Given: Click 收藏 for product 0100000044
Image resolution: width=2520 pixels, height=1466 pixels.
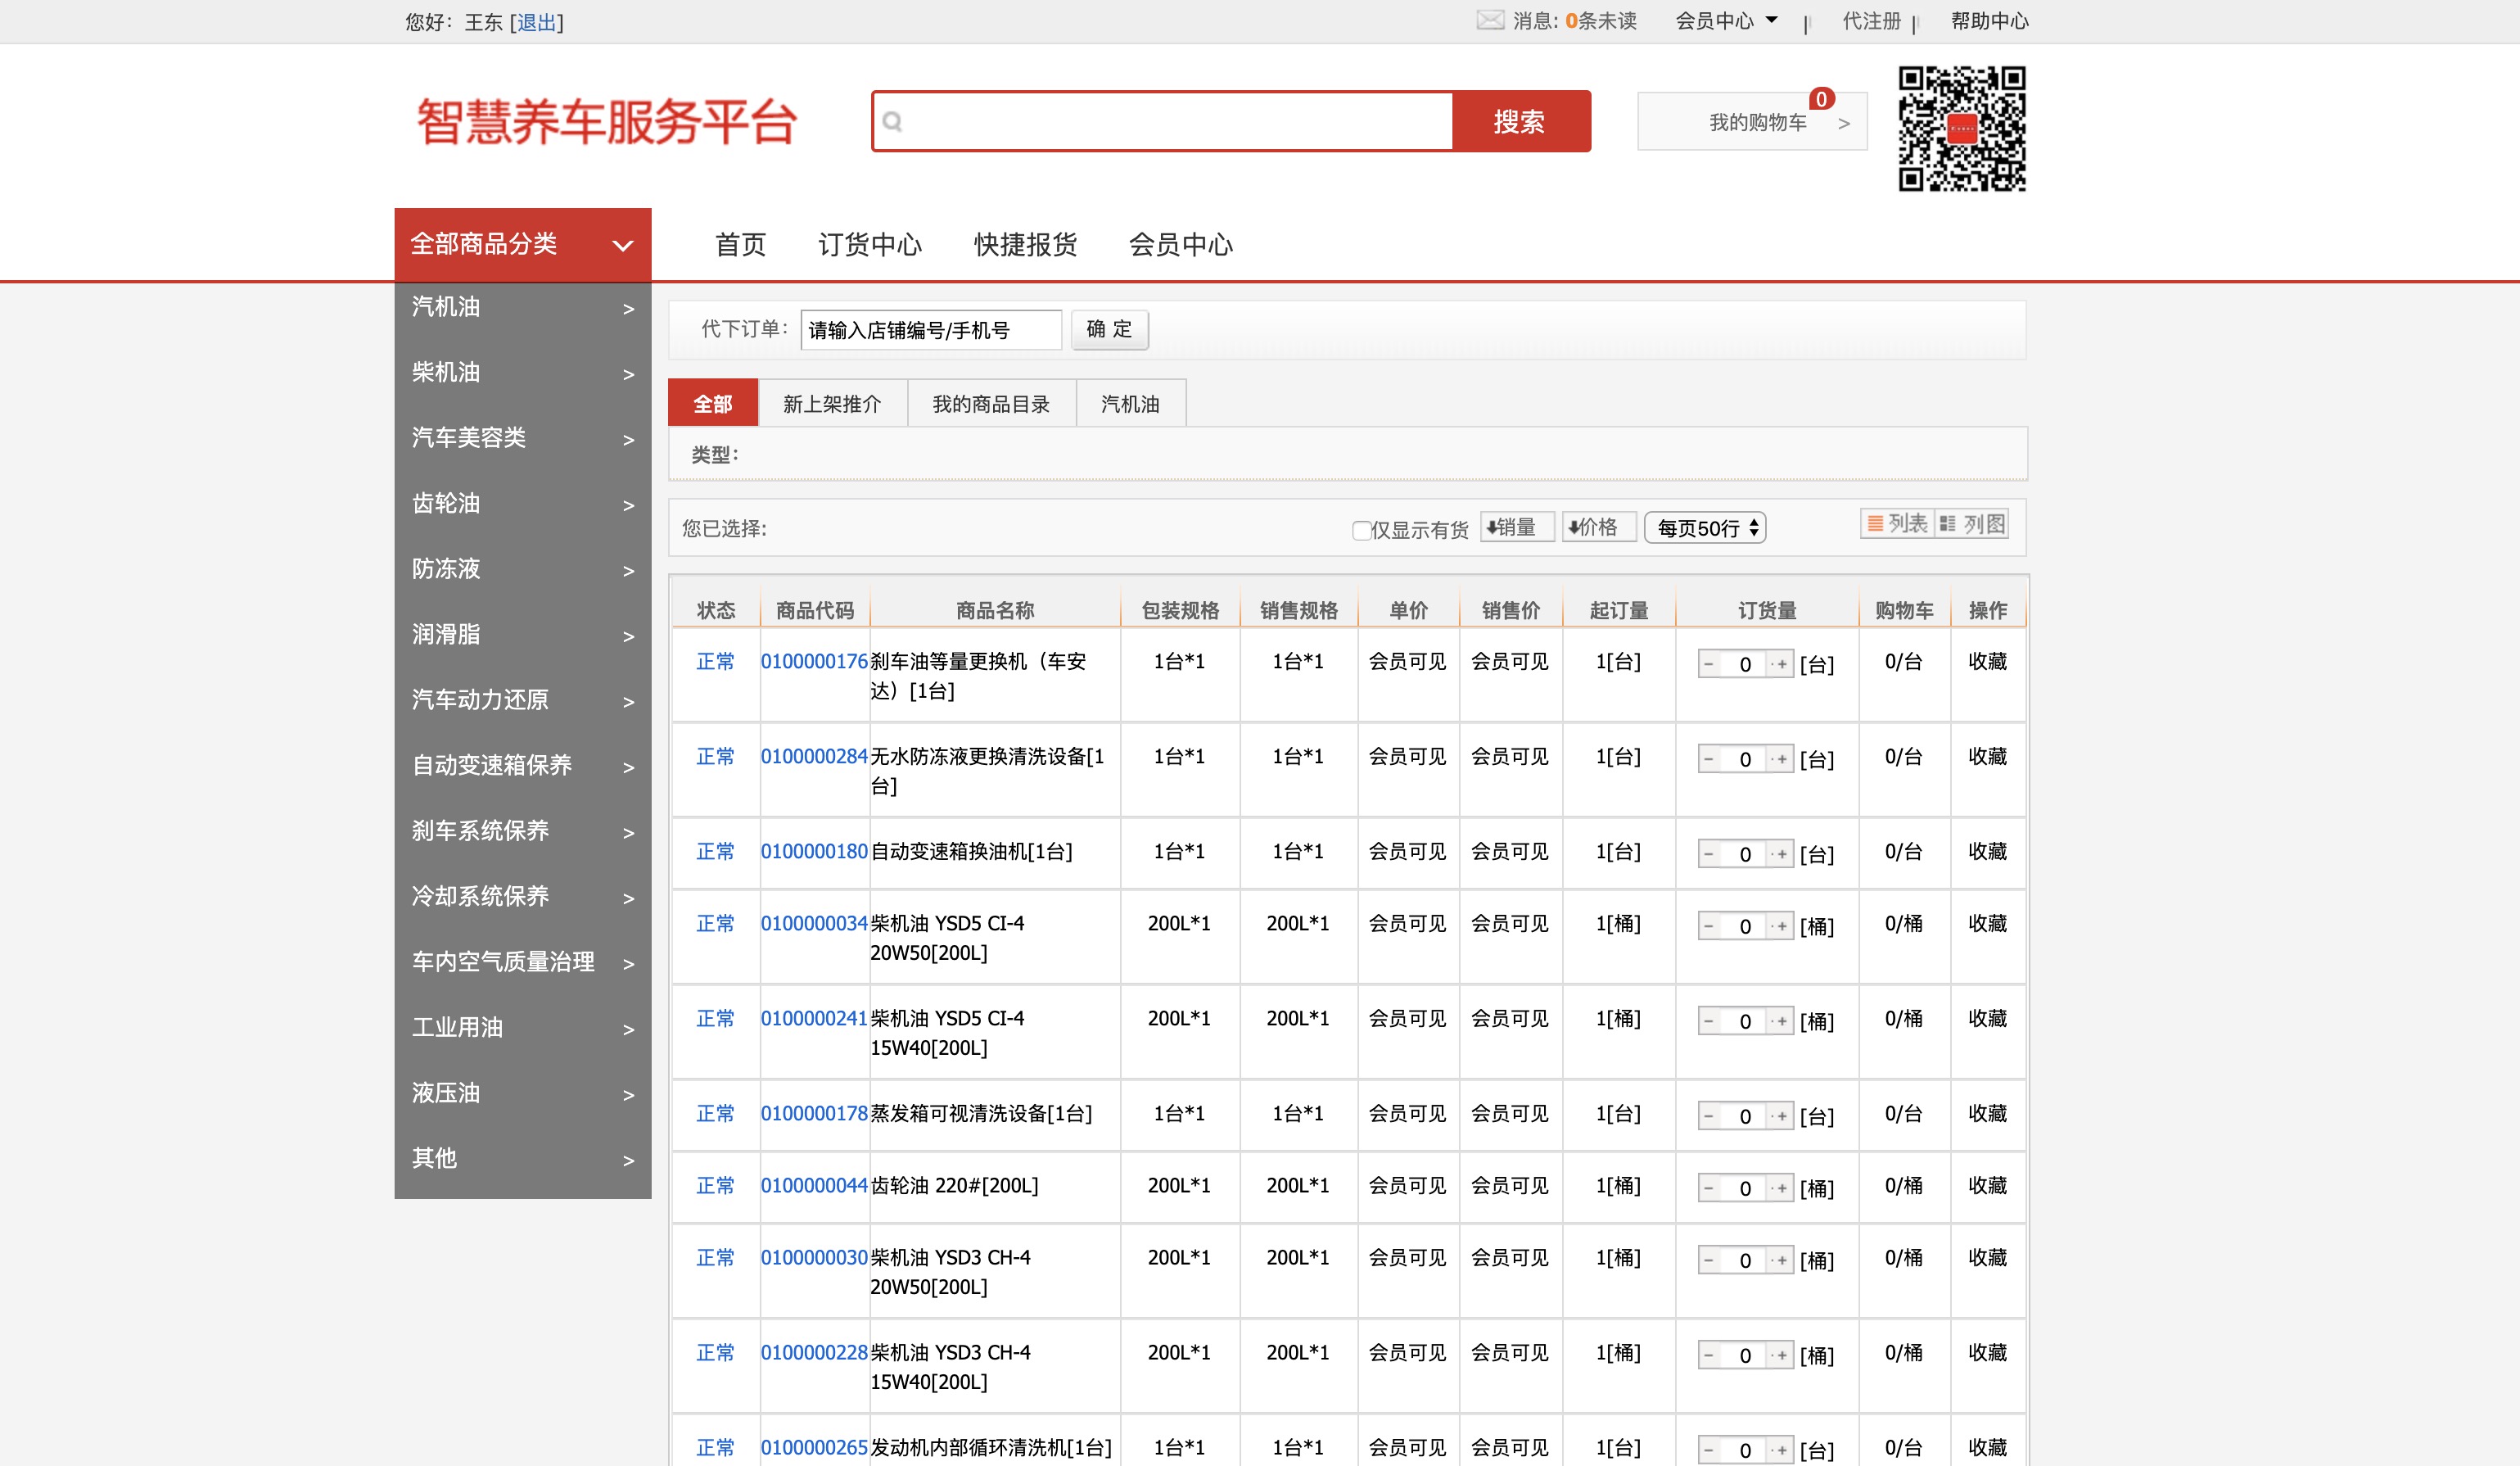Looking at the screenshot, I should point(1988,1186).
